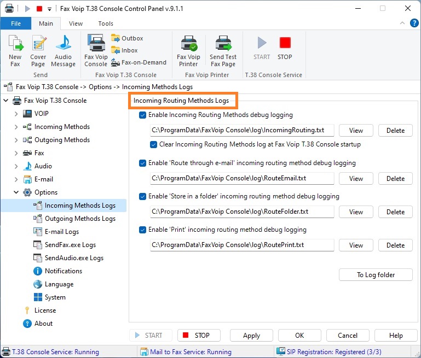Click the RoutePrint.txt path field

242,245
